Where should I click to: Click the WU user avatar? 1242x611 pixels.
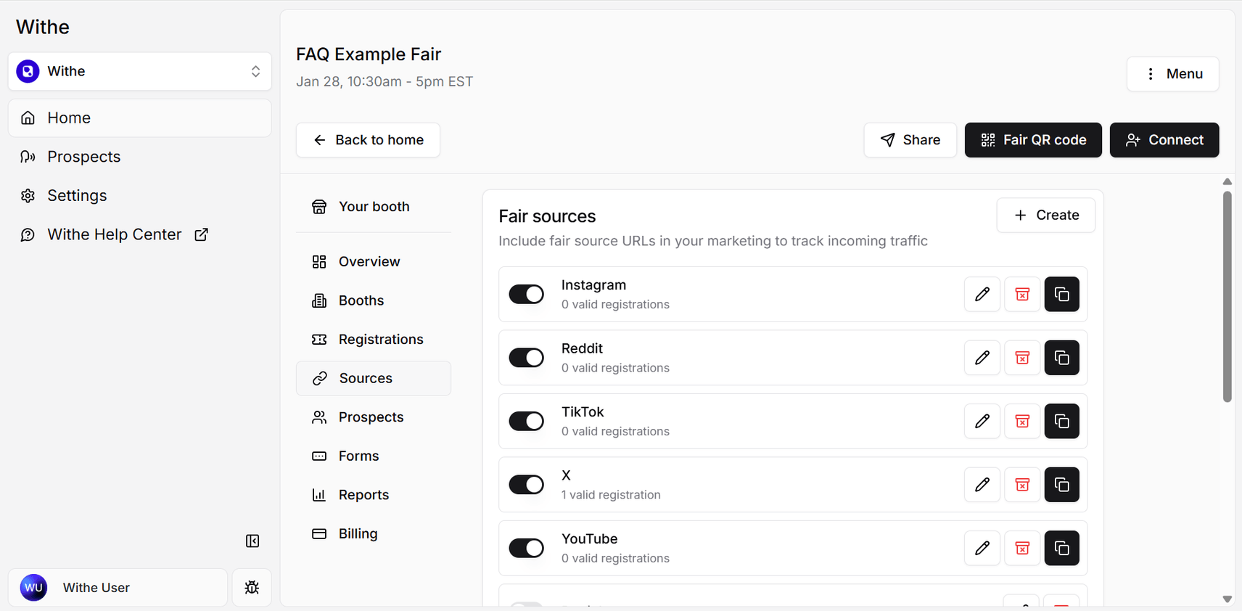(x=33, y=588)
